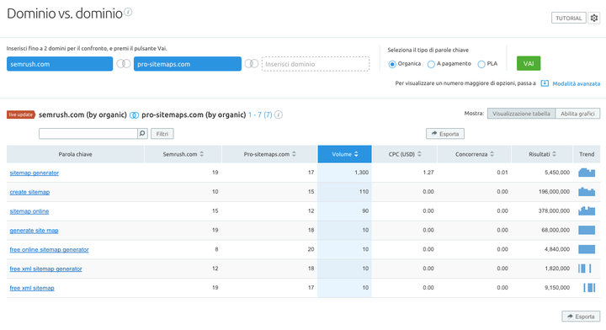
Task: Click the Parola chiave column header
Action: pos(76,154)
